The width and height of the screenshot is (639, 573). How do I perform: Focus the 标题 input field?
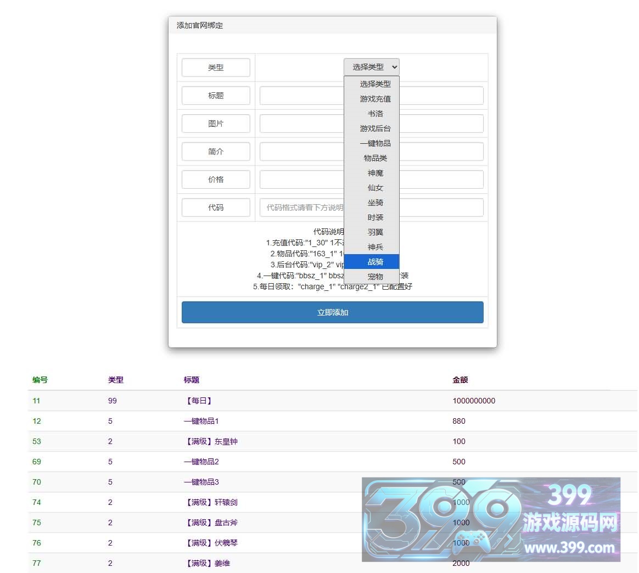click(371, 95)
